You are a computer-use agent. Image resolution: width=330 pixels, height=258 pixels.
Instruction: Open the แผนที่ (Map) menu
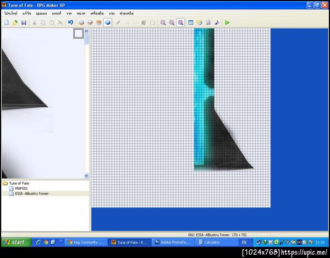57,13
